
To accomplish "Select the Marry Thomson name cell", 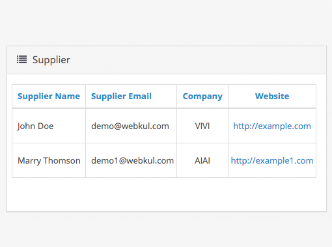I will click(49, 160).
